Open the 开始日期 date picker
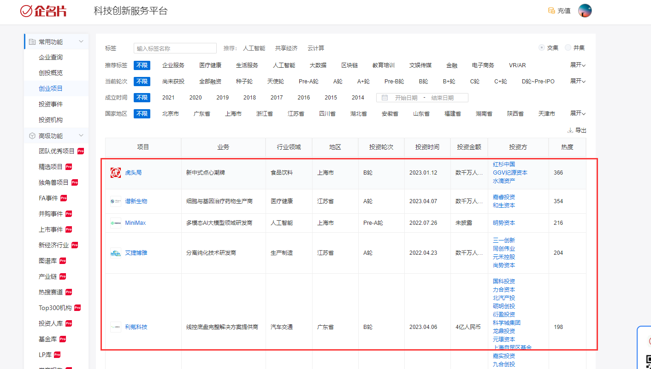Viewport: 651px width, 369px height. click(406, 98)
